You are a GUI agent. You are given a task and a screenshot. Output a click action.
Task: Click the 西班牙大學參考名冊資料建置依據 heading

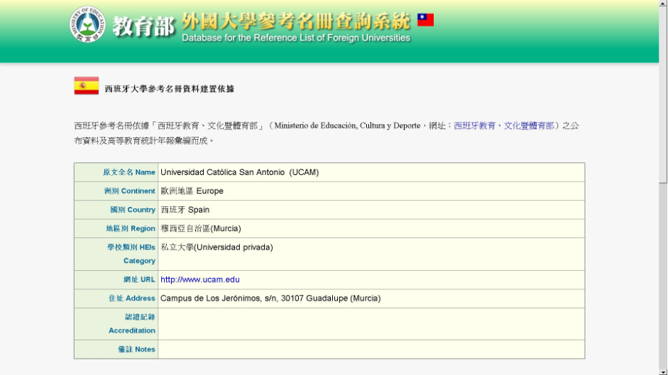tap(170, 89)
